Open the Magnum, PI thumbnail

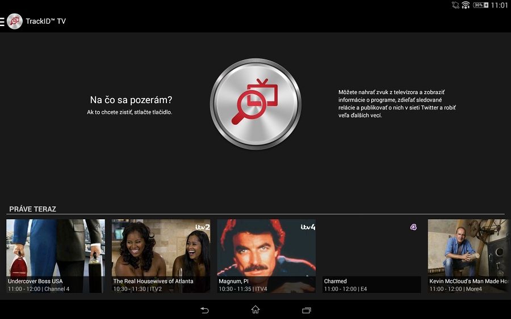click(266, 256)
